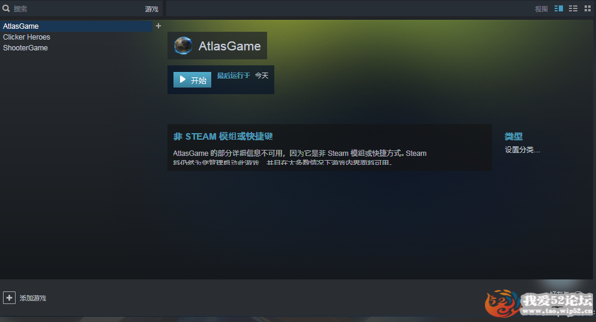Viewport: 596px width, 322px height.
Task: Switch to list view mode
Action: tap(573, 8)
